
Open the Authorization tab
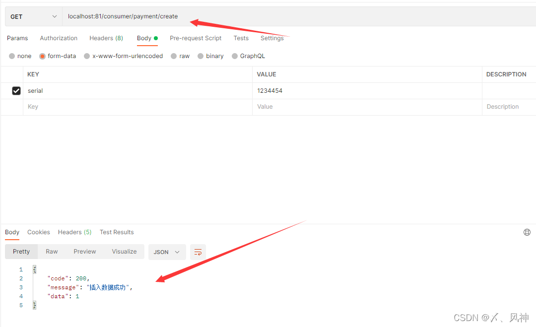coord(59,38)
